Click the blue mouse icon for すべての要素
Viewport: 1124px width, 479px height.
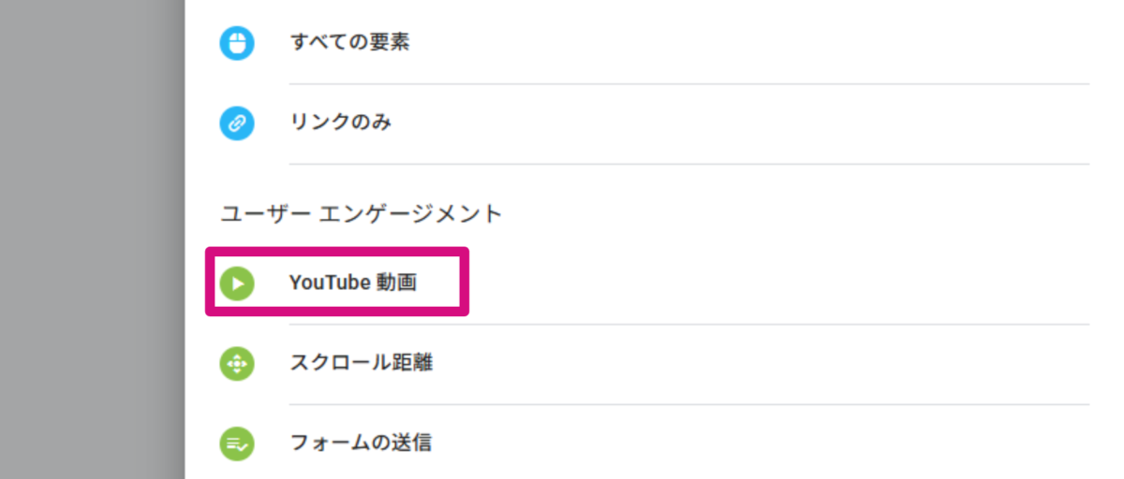point(237,43)
